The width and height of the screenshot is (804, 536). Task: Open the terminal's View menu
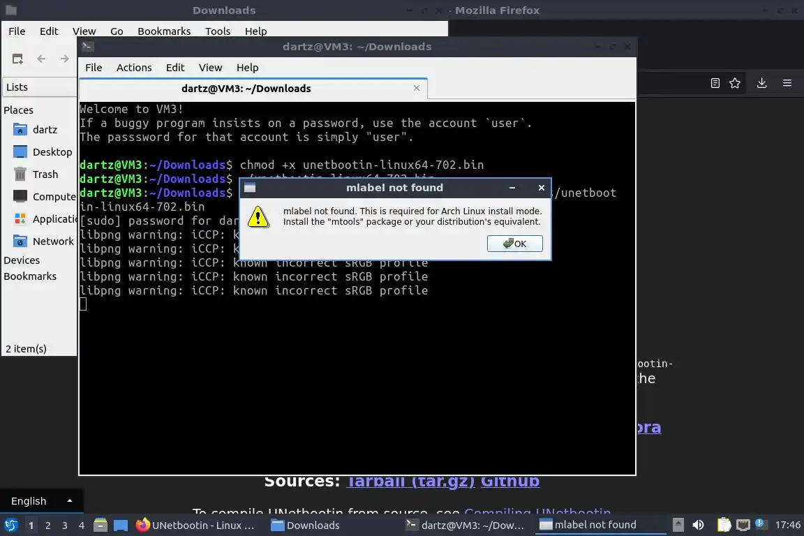(210, 68)
